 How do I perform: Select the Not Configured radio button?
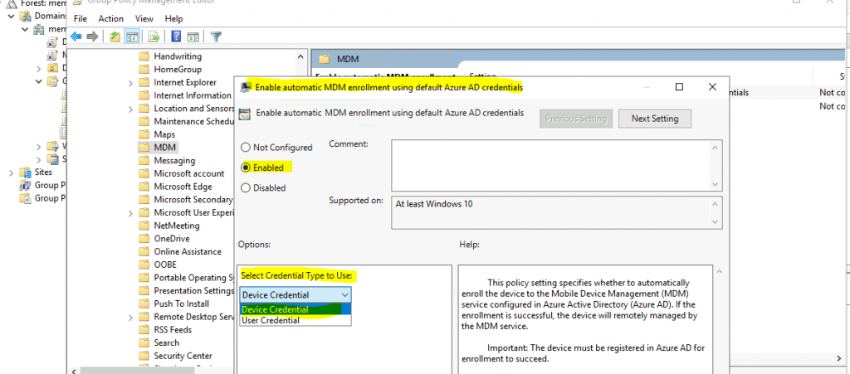pyautogui.click(x=246, y=148)
